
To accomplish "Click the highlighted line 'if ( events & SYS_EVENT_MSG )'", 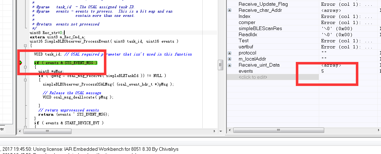I will 66,63.
